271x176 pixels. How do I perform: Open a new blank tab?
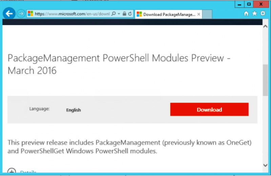(207, 14)
